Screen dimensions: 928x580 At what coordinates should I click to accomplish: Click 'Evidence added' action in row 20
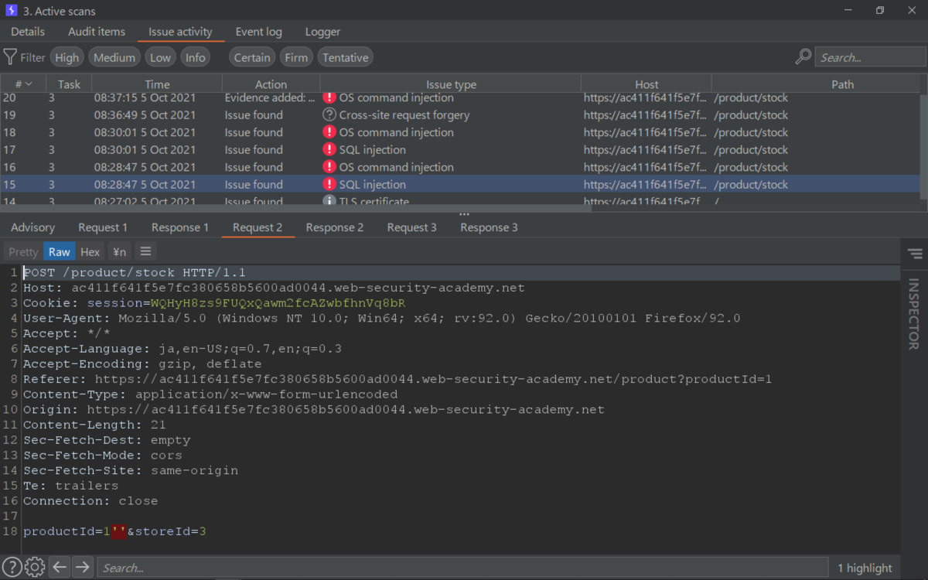(270, 98)
